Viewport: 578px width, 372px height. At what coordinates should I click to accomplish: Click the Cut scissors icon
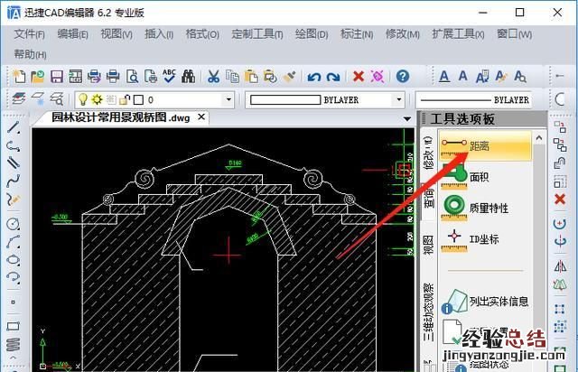(214, 77)
